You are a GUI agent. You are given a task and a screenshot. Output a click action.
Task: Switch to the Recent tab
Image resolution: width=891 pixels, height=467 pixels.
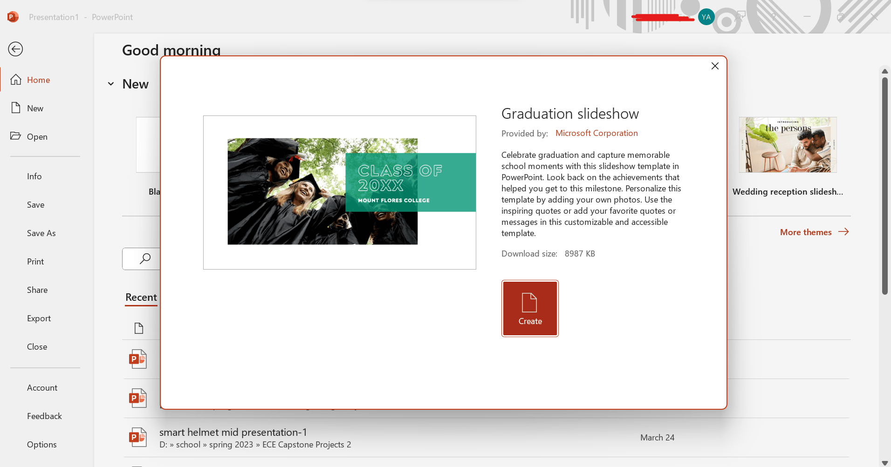[141, 298]
